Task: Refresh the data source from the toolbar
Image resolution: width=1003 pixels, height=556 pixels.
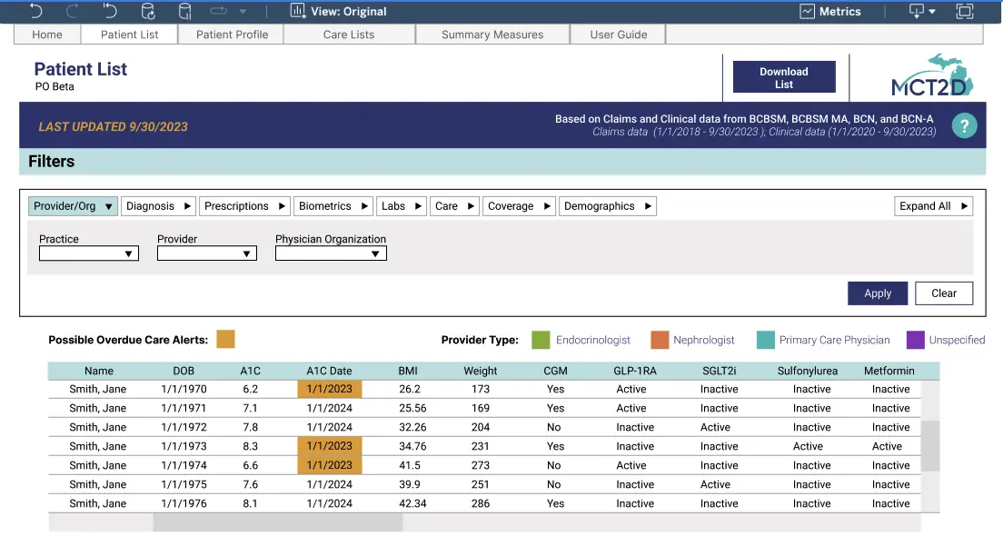Action: 148,12
